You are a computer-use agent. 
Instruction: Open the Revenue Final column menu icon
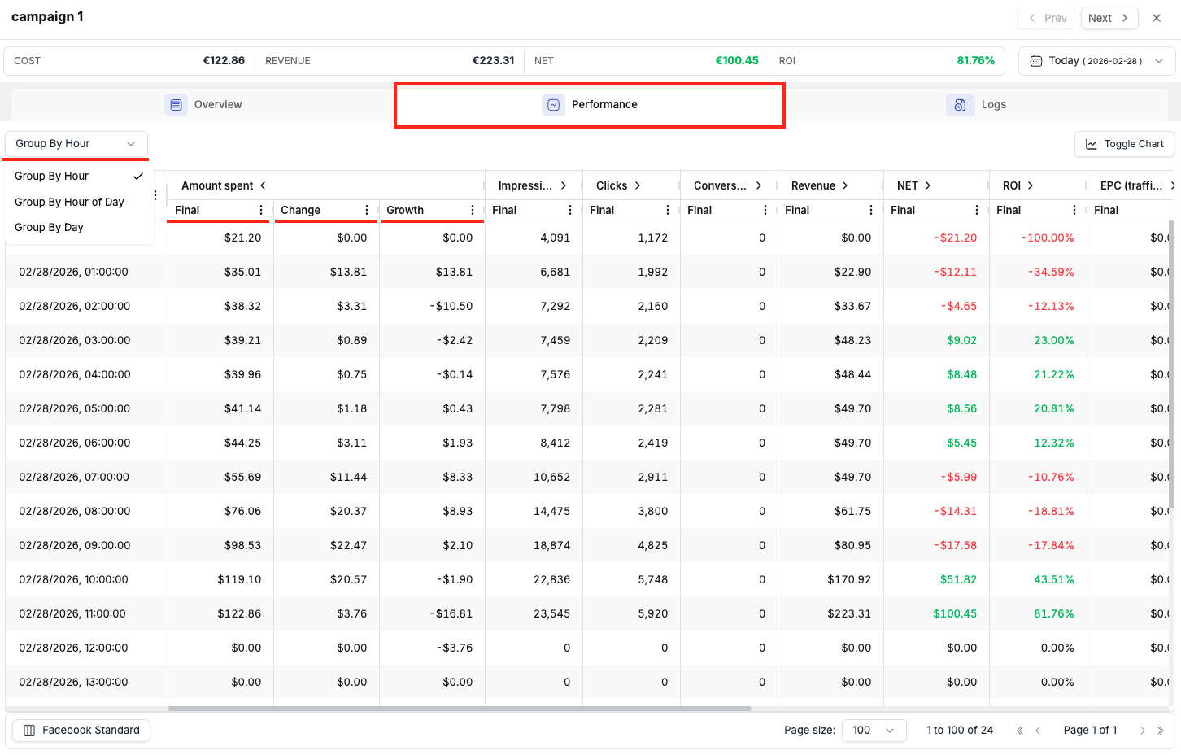pyautogui.click(x=871, y=210)
